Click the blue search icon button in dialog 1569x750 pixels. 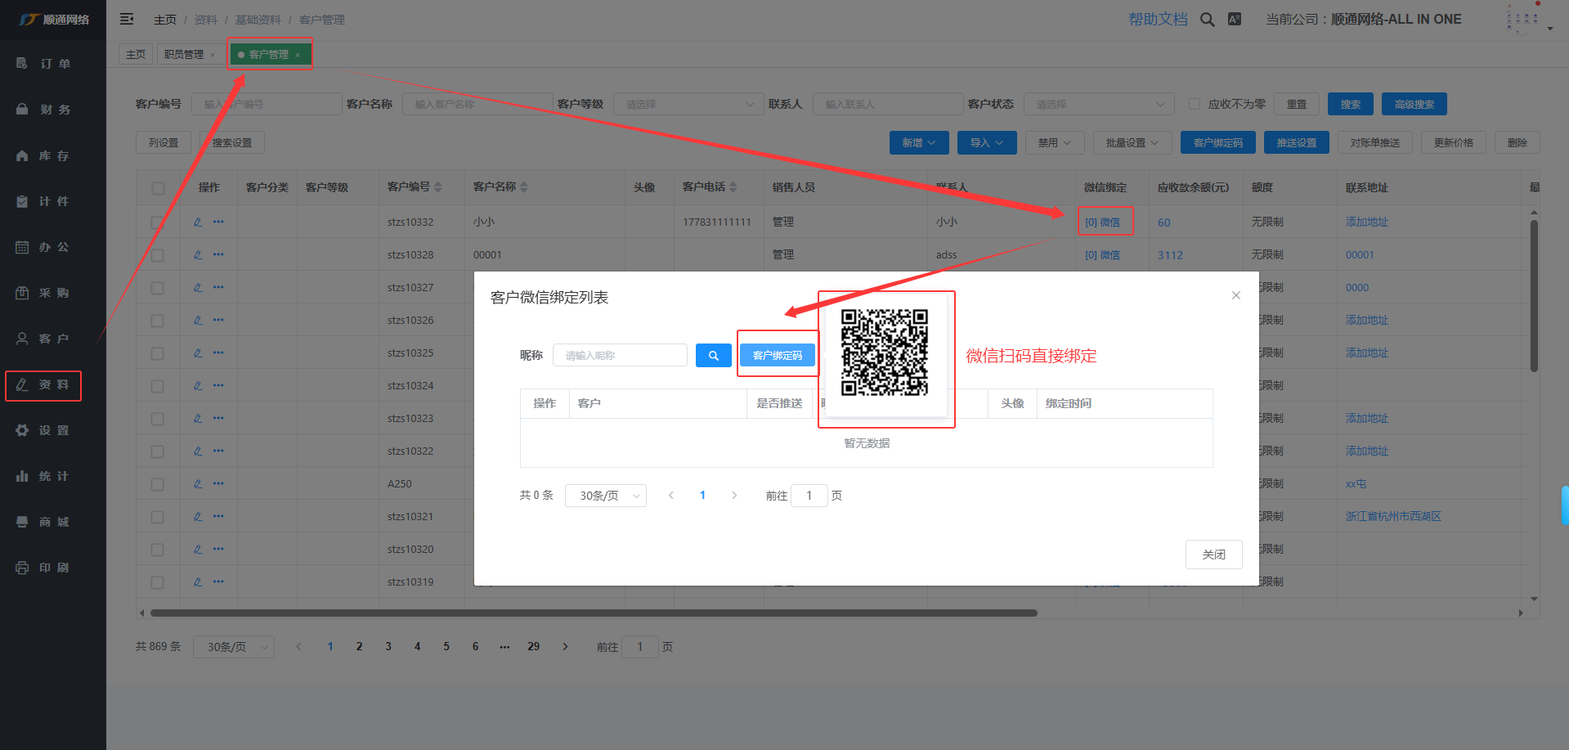713,356
